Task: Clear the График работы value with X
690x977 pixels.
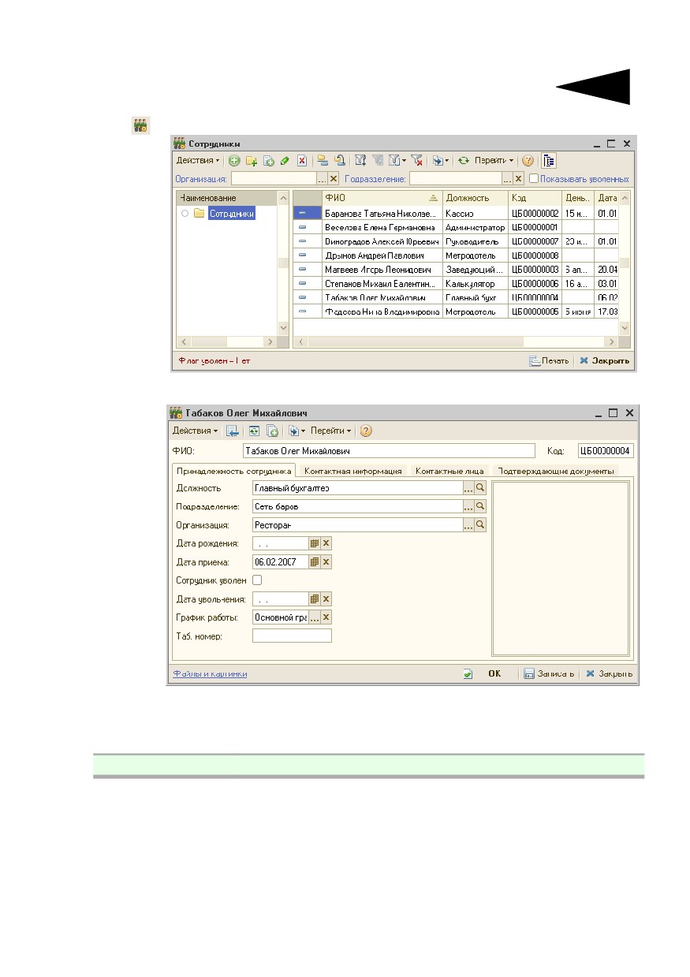Action: [326, 617]
